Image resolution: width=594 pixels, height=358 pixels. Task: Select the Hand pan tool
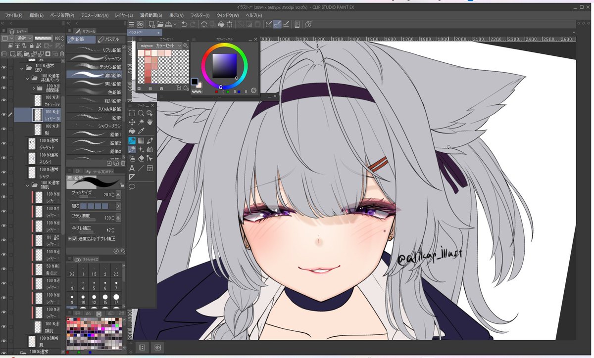point(150,122)
